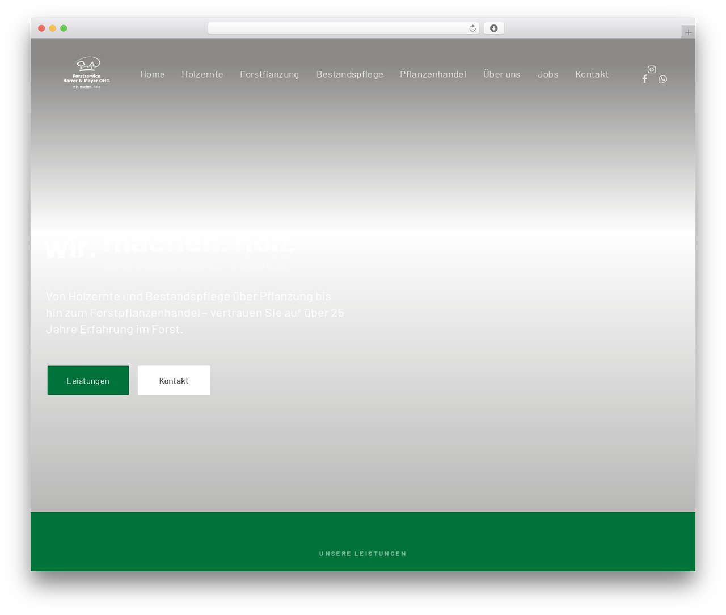Go to the Home menu item
The width and height of the screenshot is (726, 615).
tap(153, 74)
